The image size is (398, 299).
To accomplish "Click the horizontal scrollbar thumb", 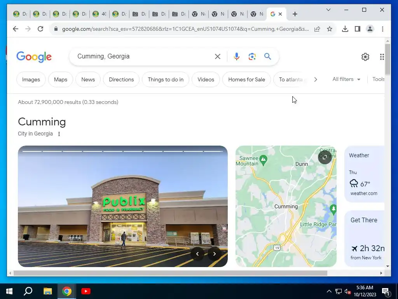I will pos(170,273).
